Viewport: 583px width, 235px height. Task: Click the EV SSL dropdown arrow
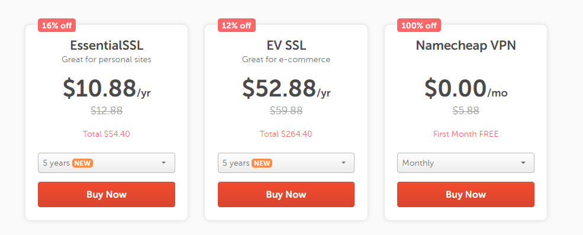(343, 163)
